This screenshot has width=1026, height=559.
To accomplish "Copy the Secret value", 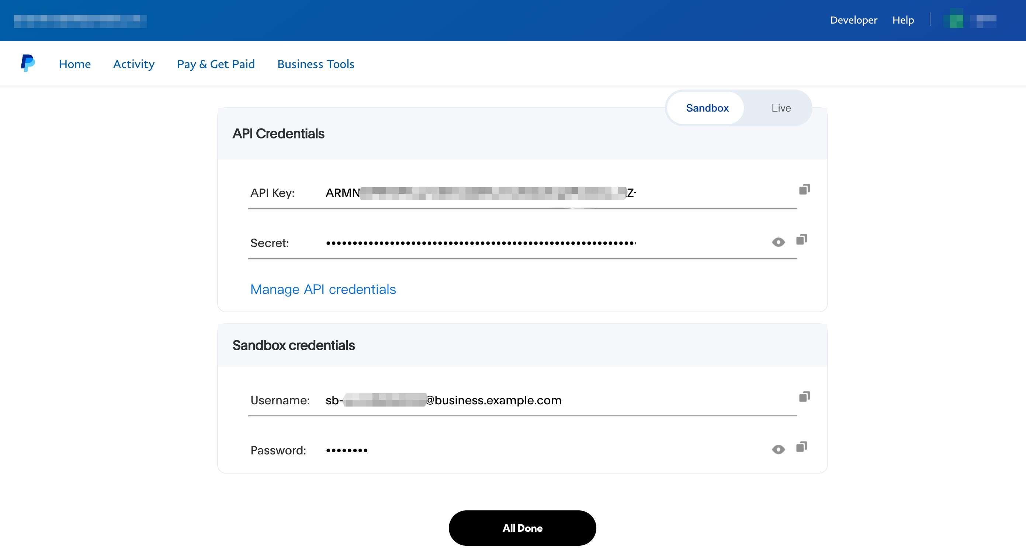I will (x=801, y=240).
